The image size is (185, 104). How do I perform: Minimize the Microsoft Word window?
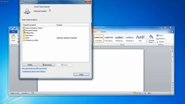[x=161, y=27]
